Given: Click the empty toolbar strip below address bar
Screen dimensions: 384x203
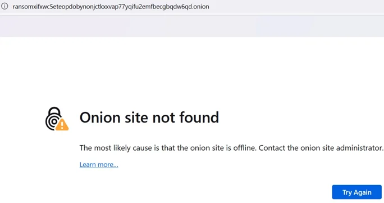Looking at the screenshot, I should [192, 26].
